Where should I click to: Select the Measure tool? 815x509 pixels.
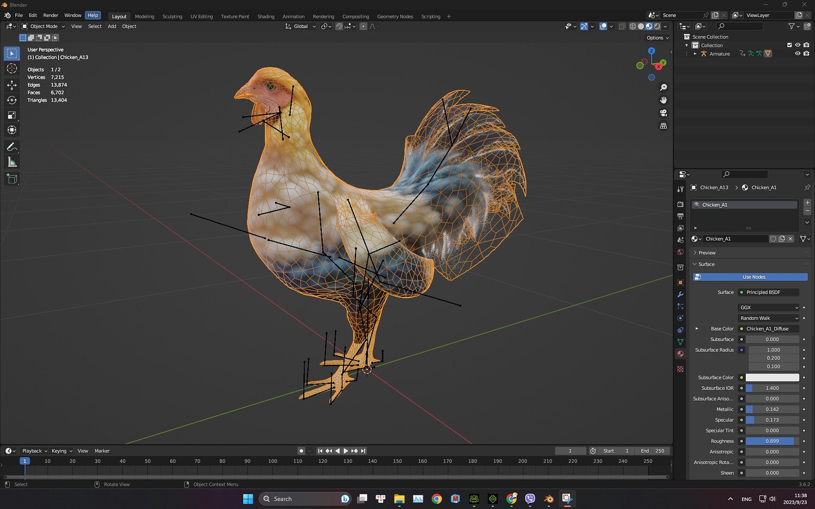coord(12,162)
